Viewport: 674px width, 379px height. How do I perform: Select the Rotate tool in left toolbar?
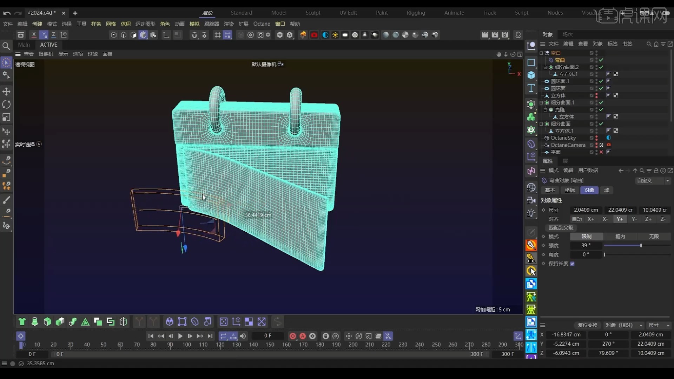coord(6,105)
